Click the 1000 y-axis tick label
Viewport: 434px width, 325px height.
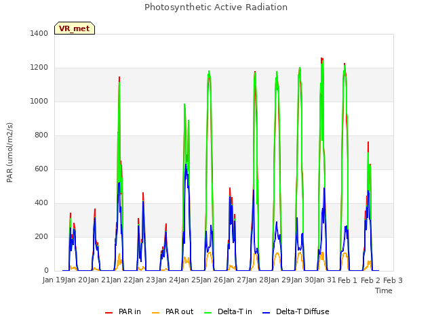[x=39, y=101]
